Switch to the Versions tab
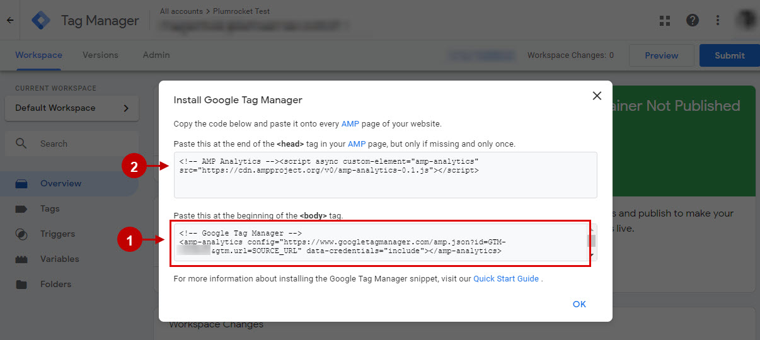Image resolution: width=760 pixels, height=340 pixels. [100, 55]
